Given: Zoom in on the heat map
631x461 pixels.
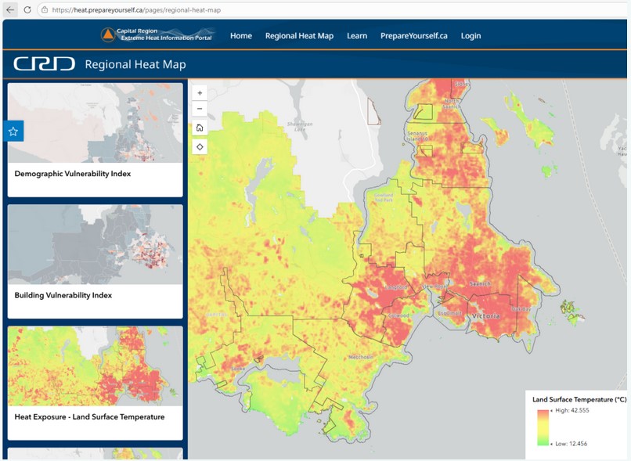Looking at the screenshot, I should (x=200, y=92).
